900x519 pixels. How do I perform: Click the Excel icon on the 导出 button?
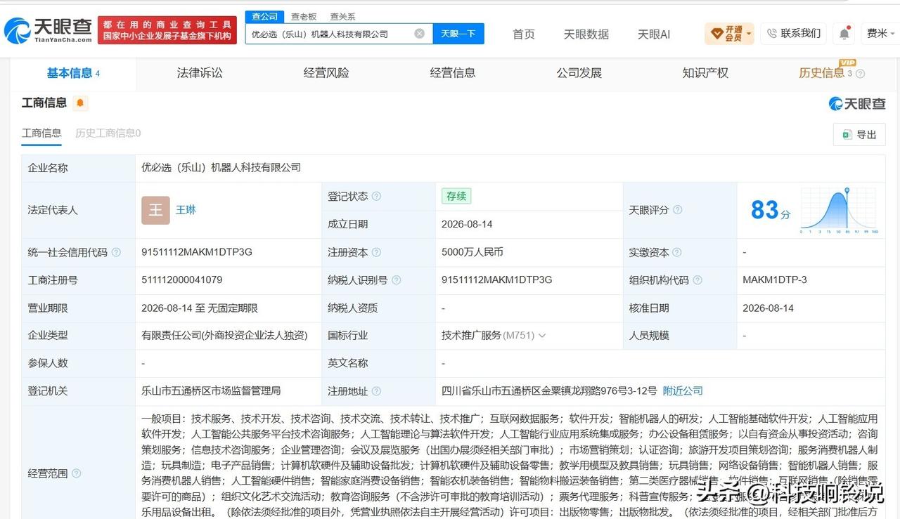847,134
